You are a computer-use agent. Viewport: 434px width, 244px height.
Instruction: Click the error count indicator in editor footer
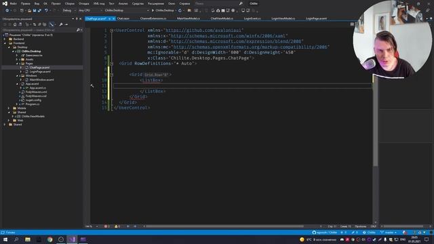click(x=107, y=226)
